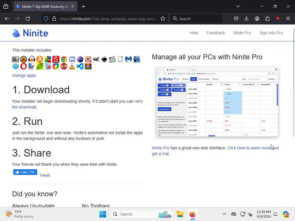295x221 pixels.
Task: Bookmark this page with the star
Action: point(163,19)
